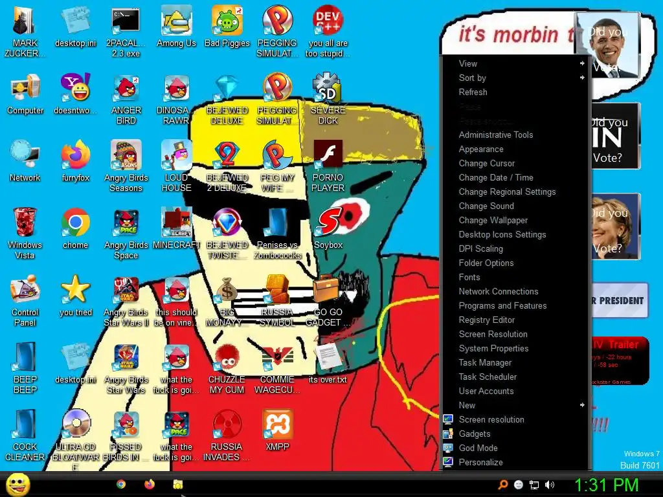The image size is (663, 497).
Task: Open the file explorer taskbar icon
Action: pyautogui.click(x=178, y=484)
